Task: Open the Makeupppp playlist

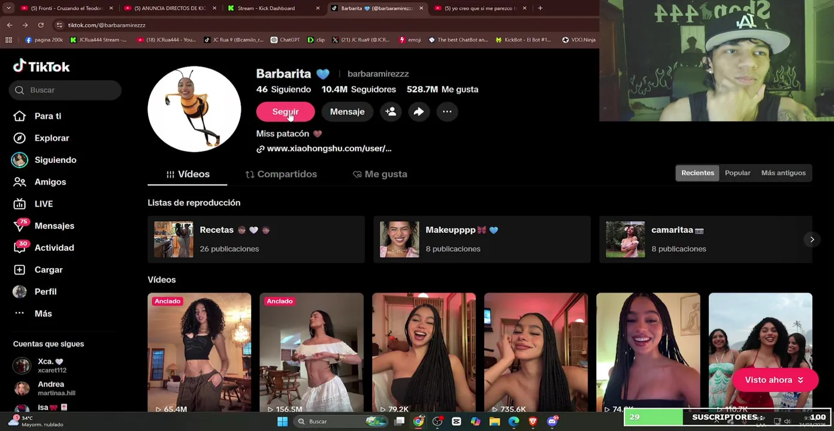Action: click(482, 239)
